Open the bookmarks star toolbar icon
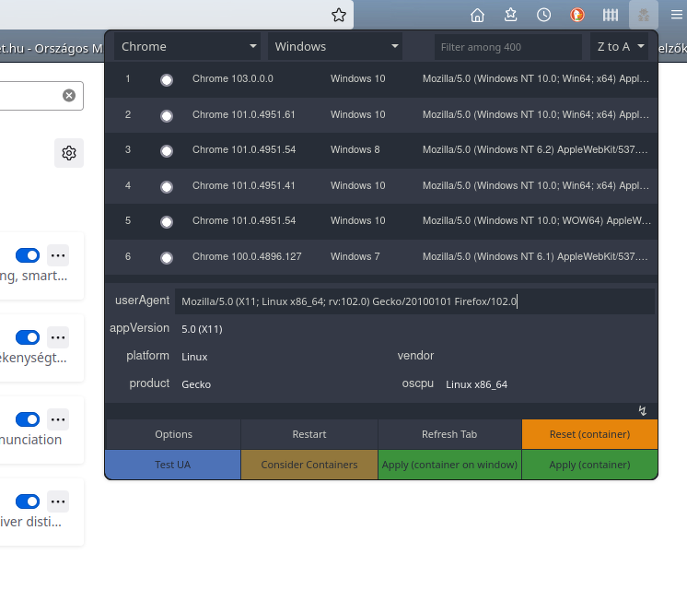687x613 pixels. 510,16
